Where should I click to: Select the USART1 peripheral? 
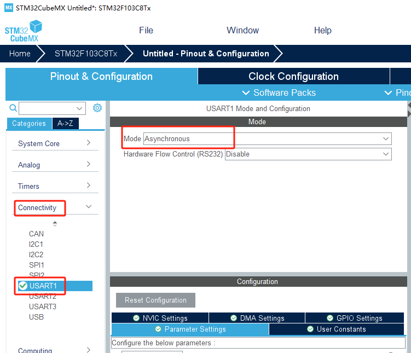[55, 286]
